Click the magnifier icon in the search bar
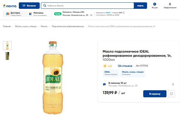 pos(45,6)
